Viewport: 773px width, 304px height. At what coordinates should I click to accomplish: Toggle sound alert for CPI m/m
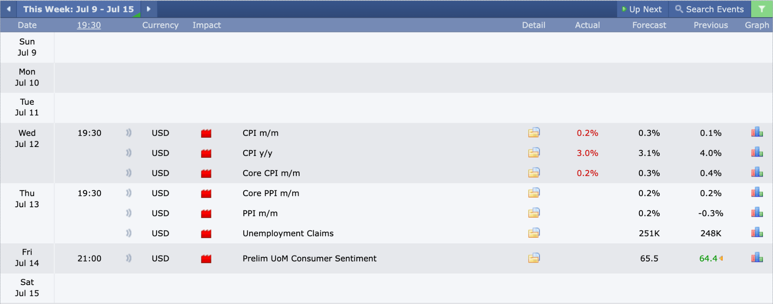[128, 133]
